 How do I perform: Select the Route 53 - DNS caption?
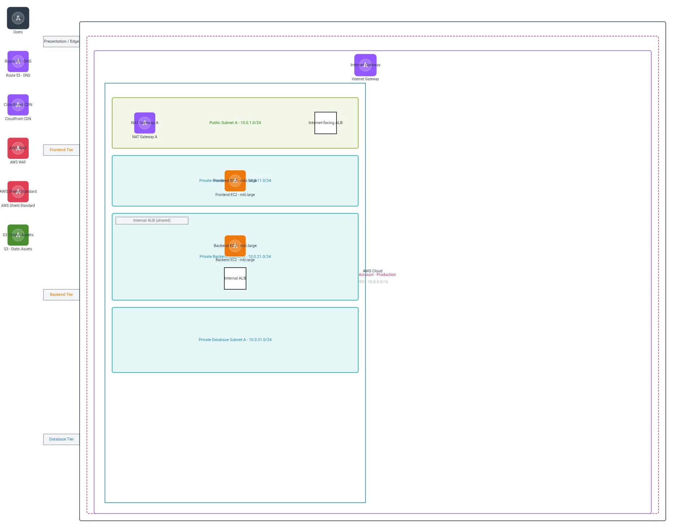coord(18,76)
